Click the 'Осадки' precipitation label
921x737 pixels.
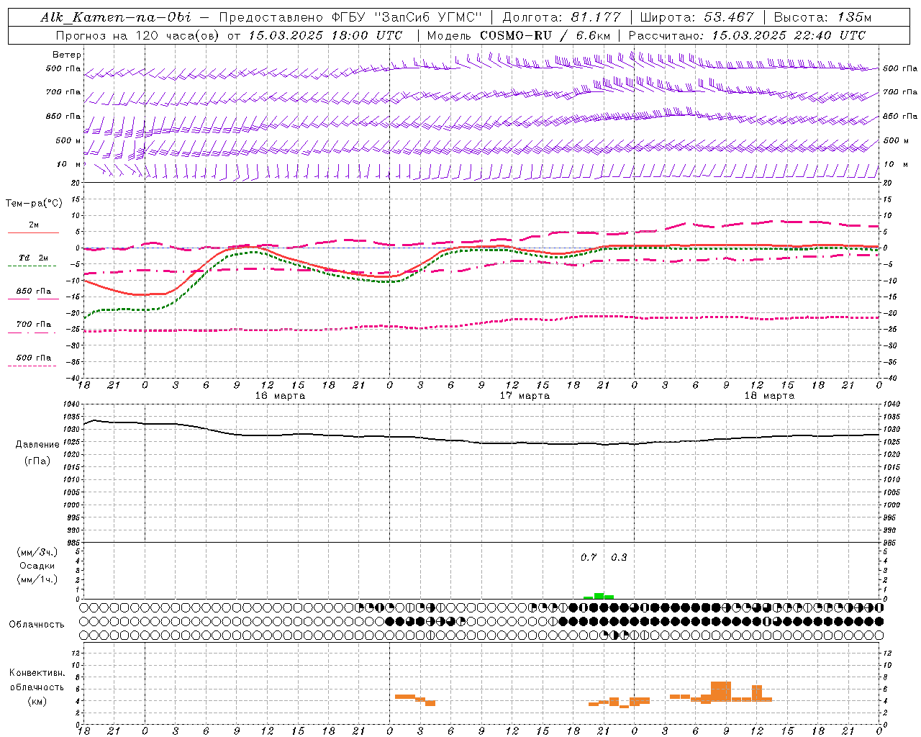point(37,566)
